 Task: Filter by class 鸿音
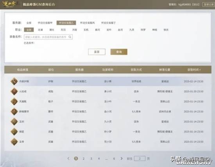[x=75, y=30]
